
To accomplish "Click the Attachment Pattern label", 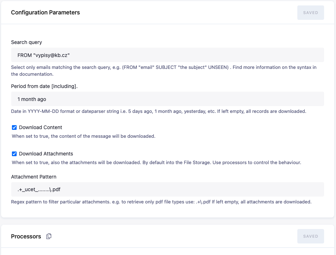I will coord(34,177).
